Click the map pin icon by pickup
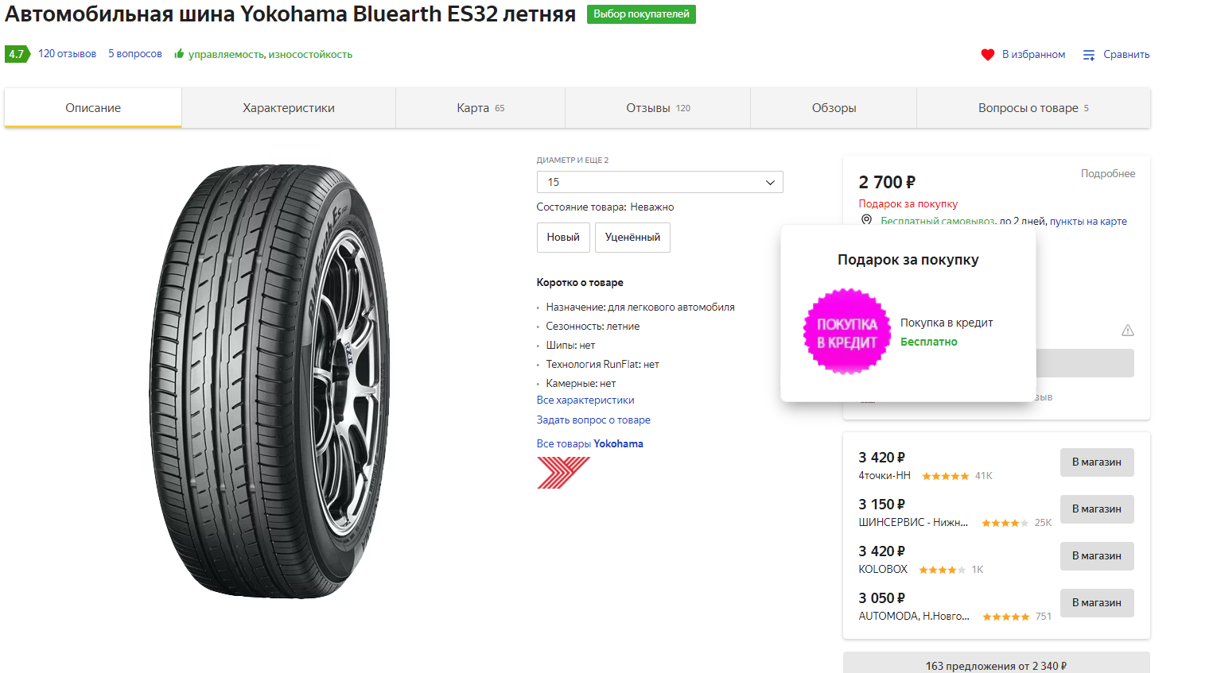Screen dimensions: 1213x673 (x=866, y=220)
